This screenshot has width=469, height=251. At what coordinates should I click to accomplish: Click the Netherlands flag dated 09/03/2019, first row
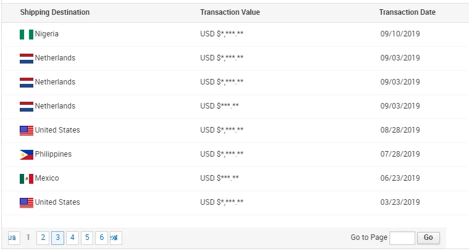[x=26, y=59]
